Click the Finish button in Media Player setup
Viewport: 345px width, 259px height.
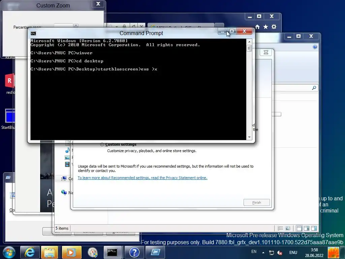tap(256, 202)
